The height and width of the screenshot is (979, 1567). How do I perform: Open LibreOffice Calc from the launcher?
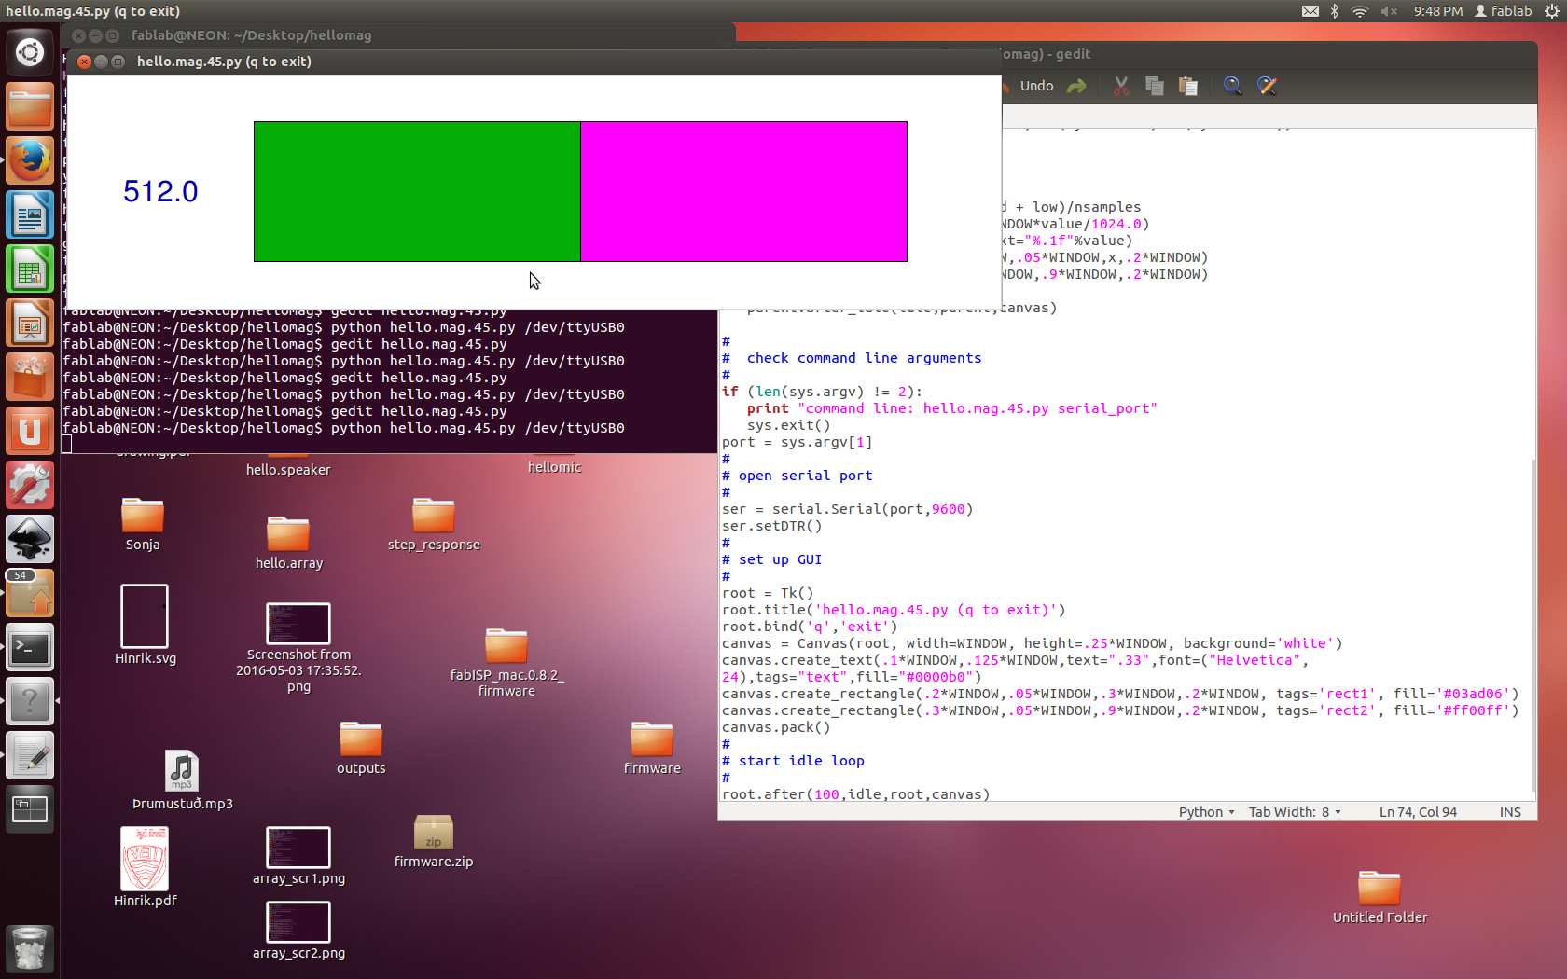(30, 269)
